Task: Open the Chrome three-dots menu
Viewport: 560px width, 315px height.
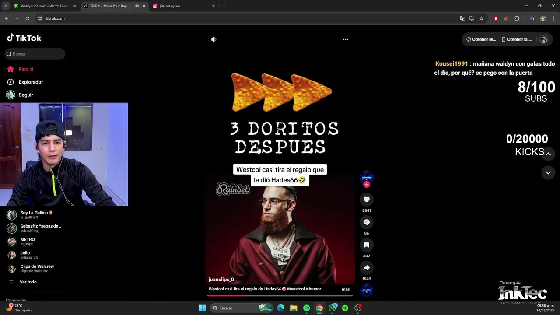Action: [553, 18]
